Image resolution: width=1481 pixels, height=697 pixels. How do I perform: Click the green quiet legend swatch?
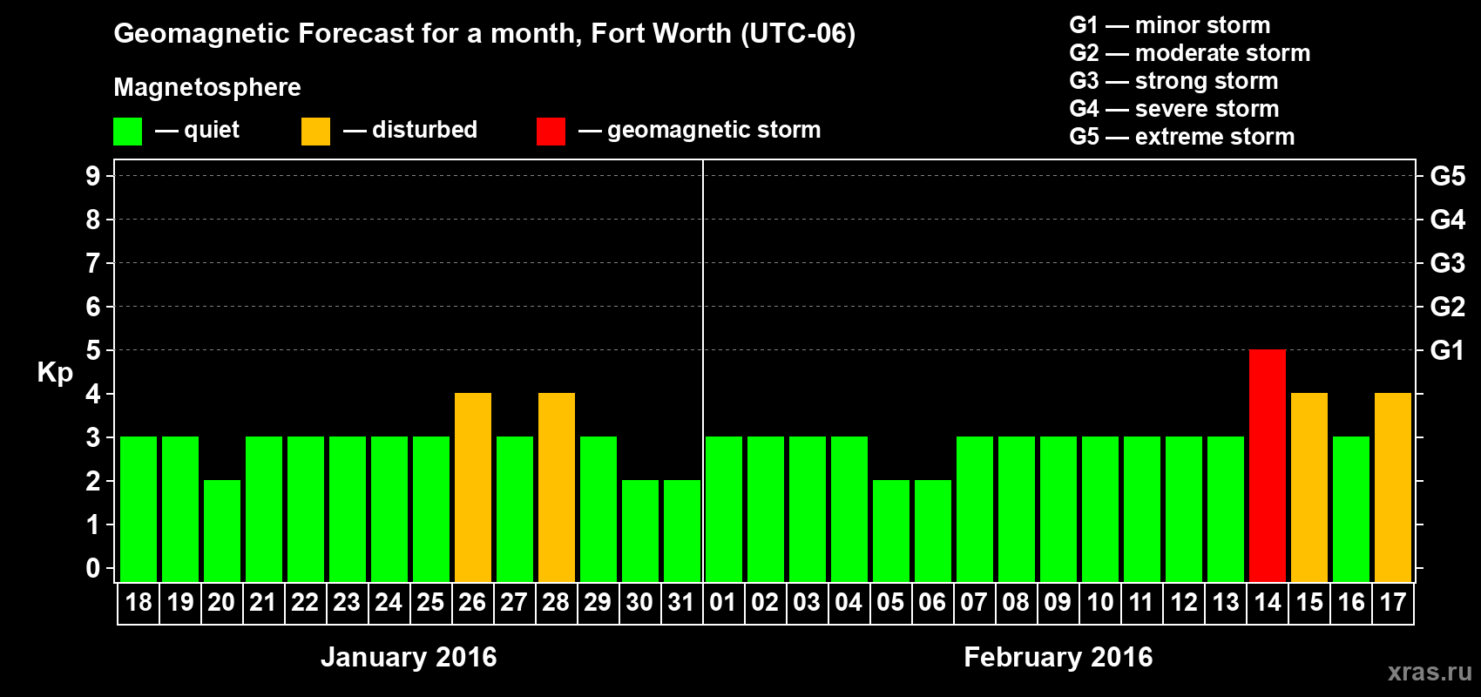(127, 132)
